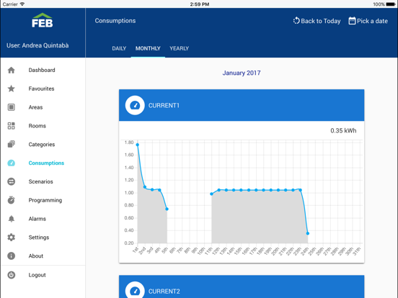Click the CURRENT1 gauge icon
398x298 pixels.
coord(135,105)
